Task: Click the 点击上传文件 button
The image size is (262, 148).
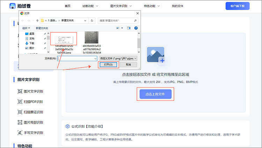Action: point(155,94)
